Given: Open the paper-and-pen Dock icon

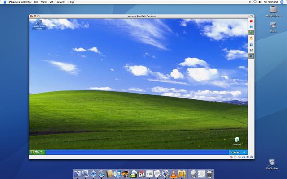Looking at the screenshot, I should (157, 174).
